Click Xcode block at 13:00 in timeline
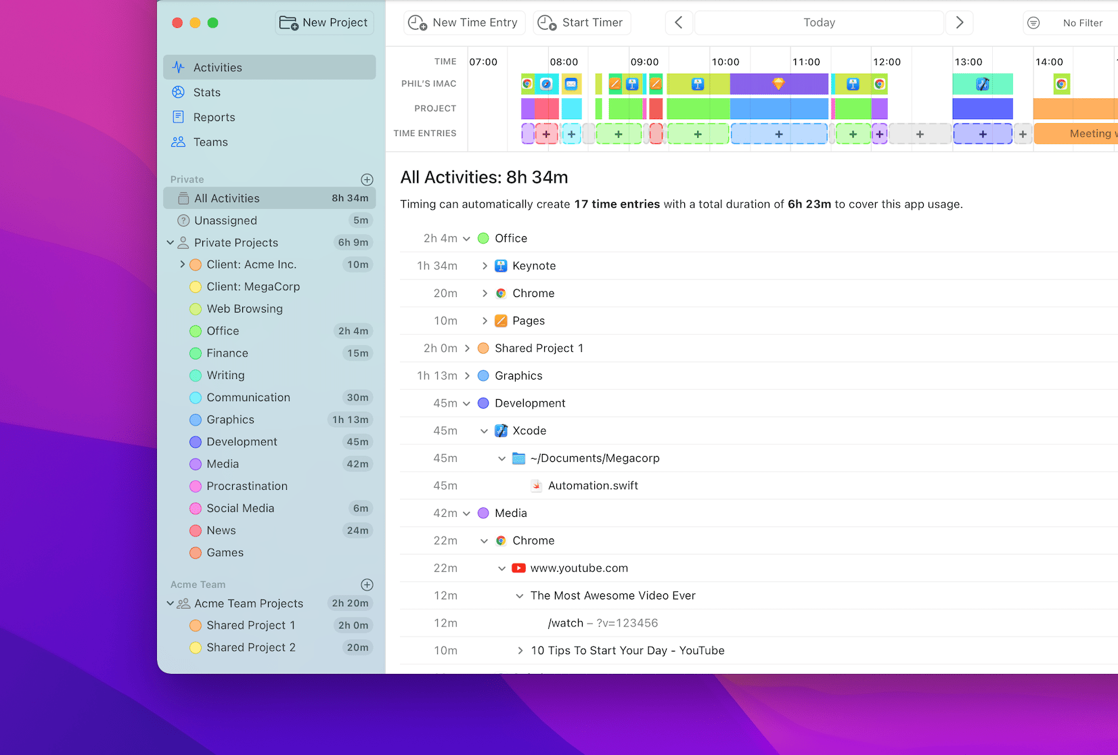Image resolution: width=1118 pixels, height=755 pixels. click(983, 84)
